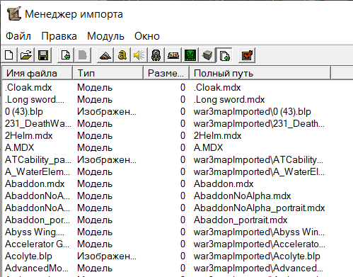Select the AdvancedMo... file name

point(37,268)
